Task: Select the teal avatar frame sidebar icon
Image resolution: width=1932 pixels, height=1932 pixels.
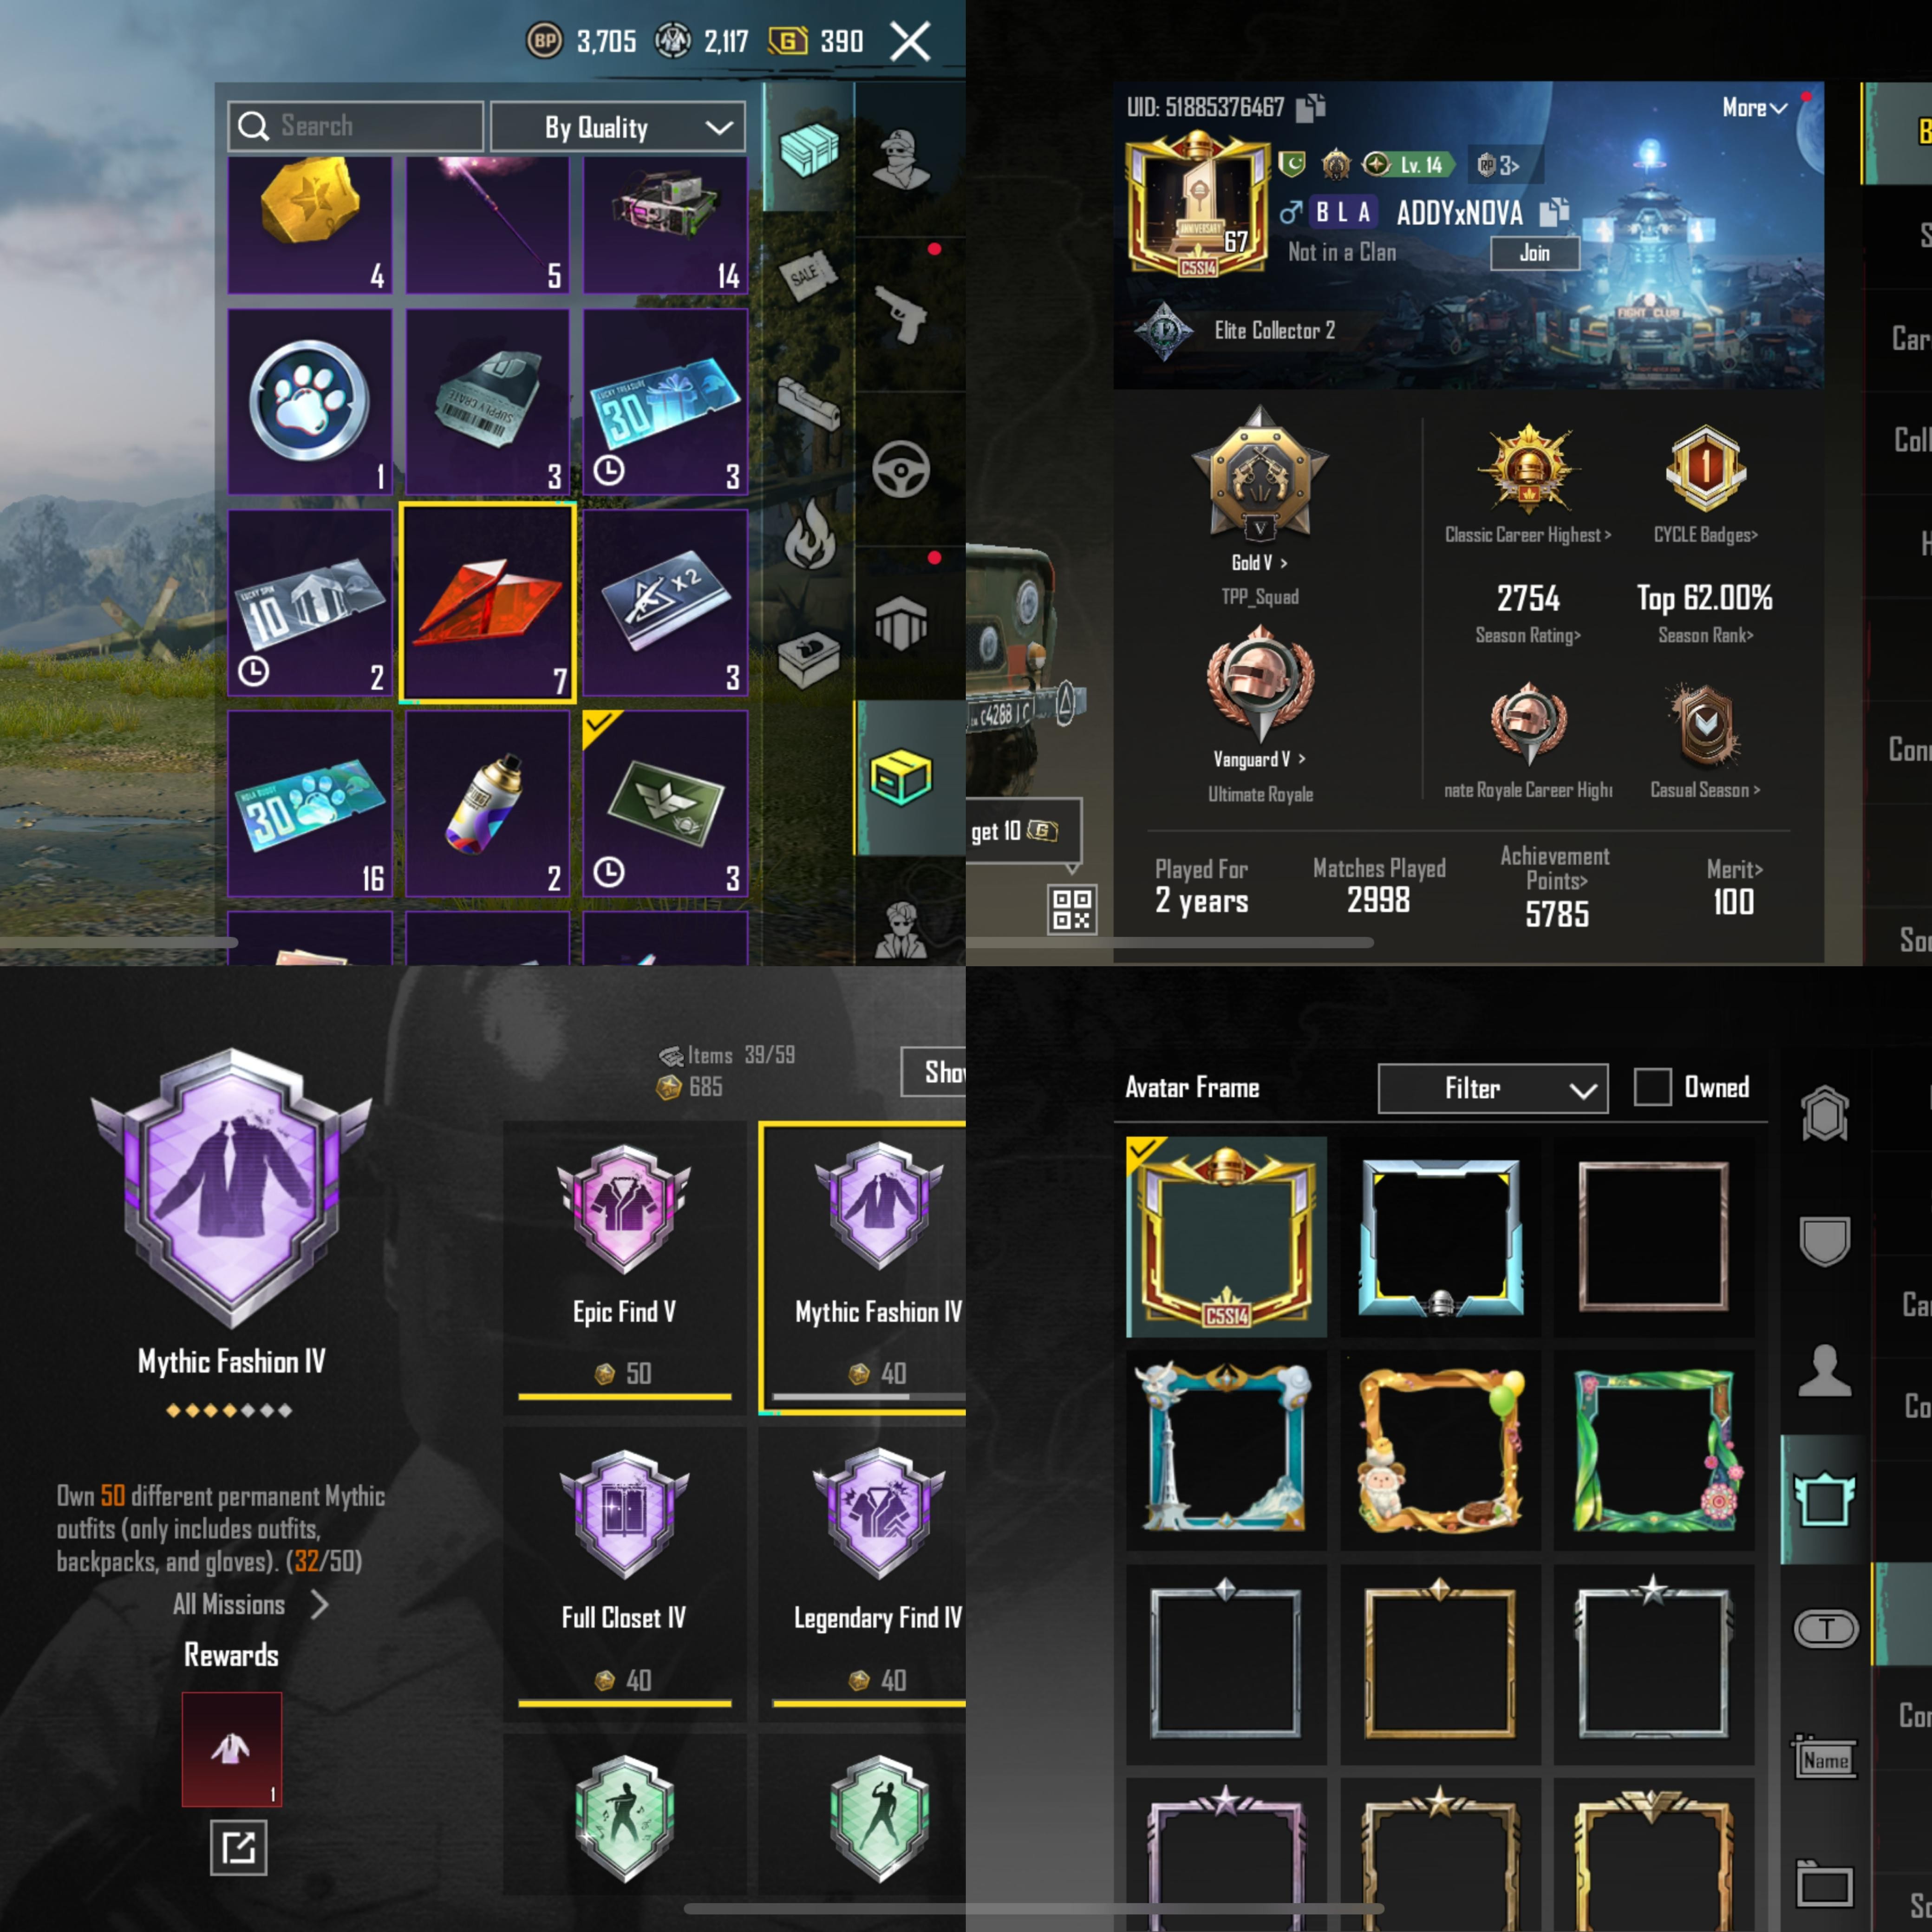Action: [1825, 1499]
